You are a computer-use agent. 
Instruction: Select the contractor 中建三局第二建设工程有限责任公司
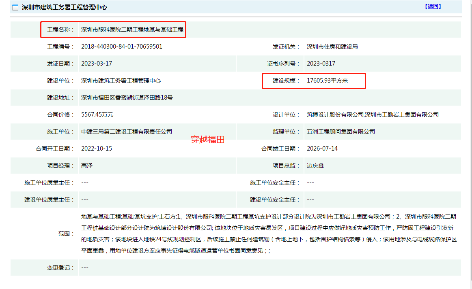tap(127, 132)
